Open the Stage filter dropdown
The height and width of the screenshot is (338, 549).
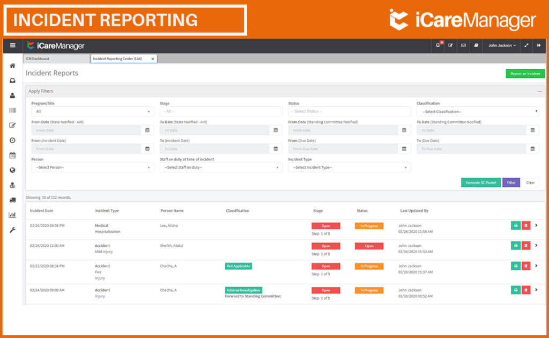[221, 112]
